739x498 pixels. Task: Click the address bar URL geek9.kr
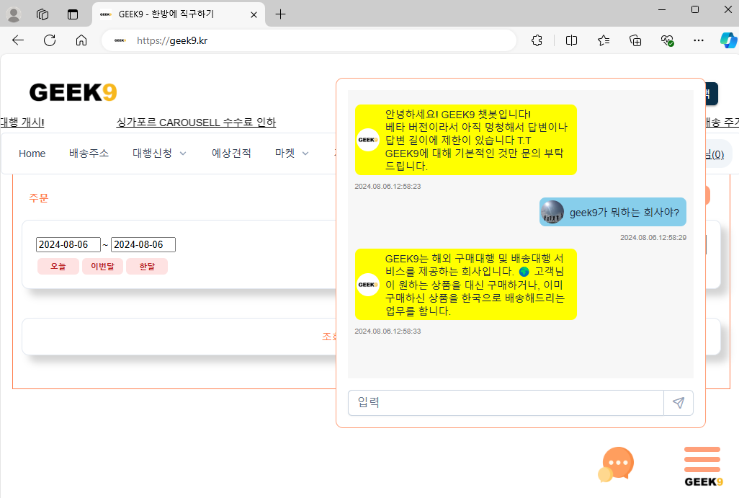point(172,40)
